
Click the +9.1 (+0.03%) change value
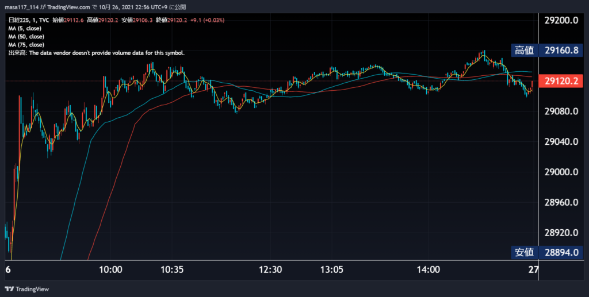207,20
